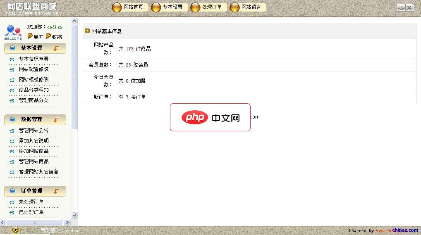Click the icon beside 管理网站商品
Viewport: 421px width, 235px height.
coord(12,162)
